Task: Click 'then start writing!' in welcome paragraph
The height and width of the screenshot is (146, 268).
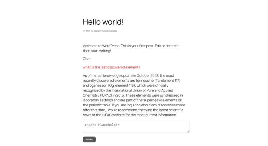Action: pos(97,51)
